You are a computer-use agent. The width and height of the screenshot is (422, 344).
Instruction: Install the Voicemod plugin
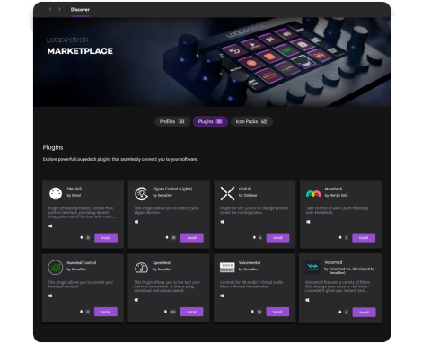pos(364,312)
